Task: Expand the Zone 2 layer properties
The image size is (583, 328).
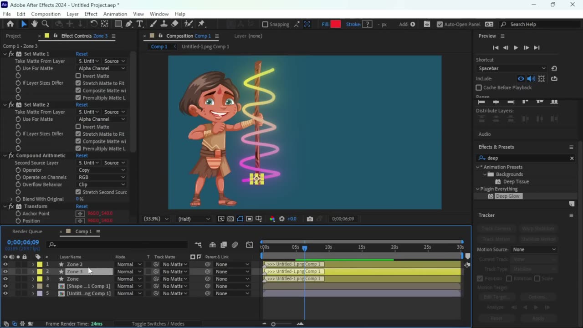Action: [x=33, y=264]
